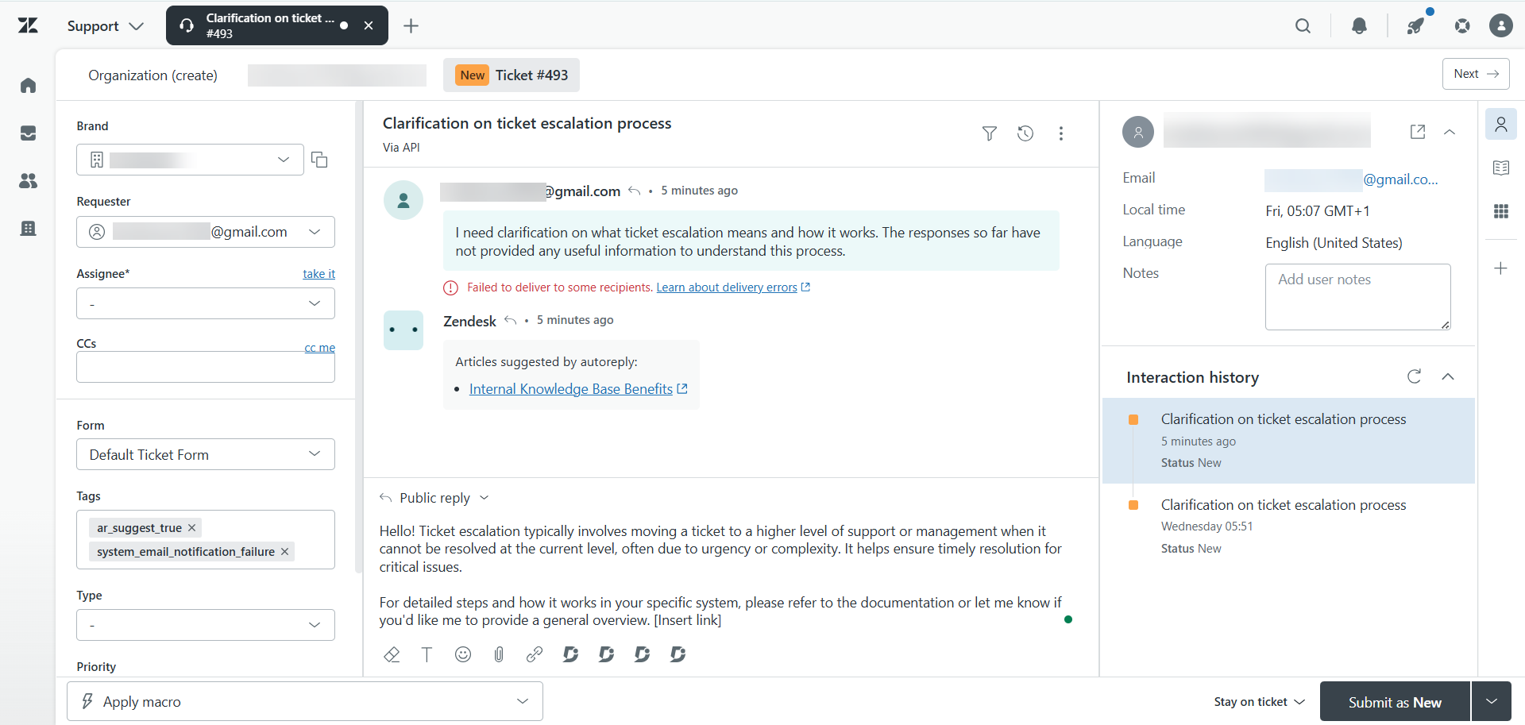Open the rocket what's new icon
This screenshot has width=1525, height=725.
pyautogui.click(x=1415, y=26)
